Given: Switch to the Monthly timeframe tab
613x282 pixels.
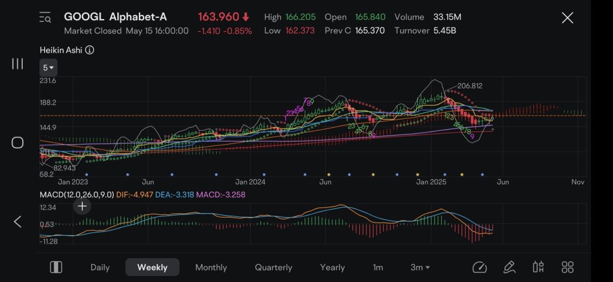Looking at the screenshot, I should click(211, 268).
